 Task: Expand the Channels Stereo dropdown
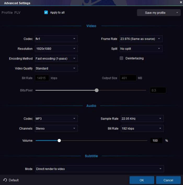point(56,129)
